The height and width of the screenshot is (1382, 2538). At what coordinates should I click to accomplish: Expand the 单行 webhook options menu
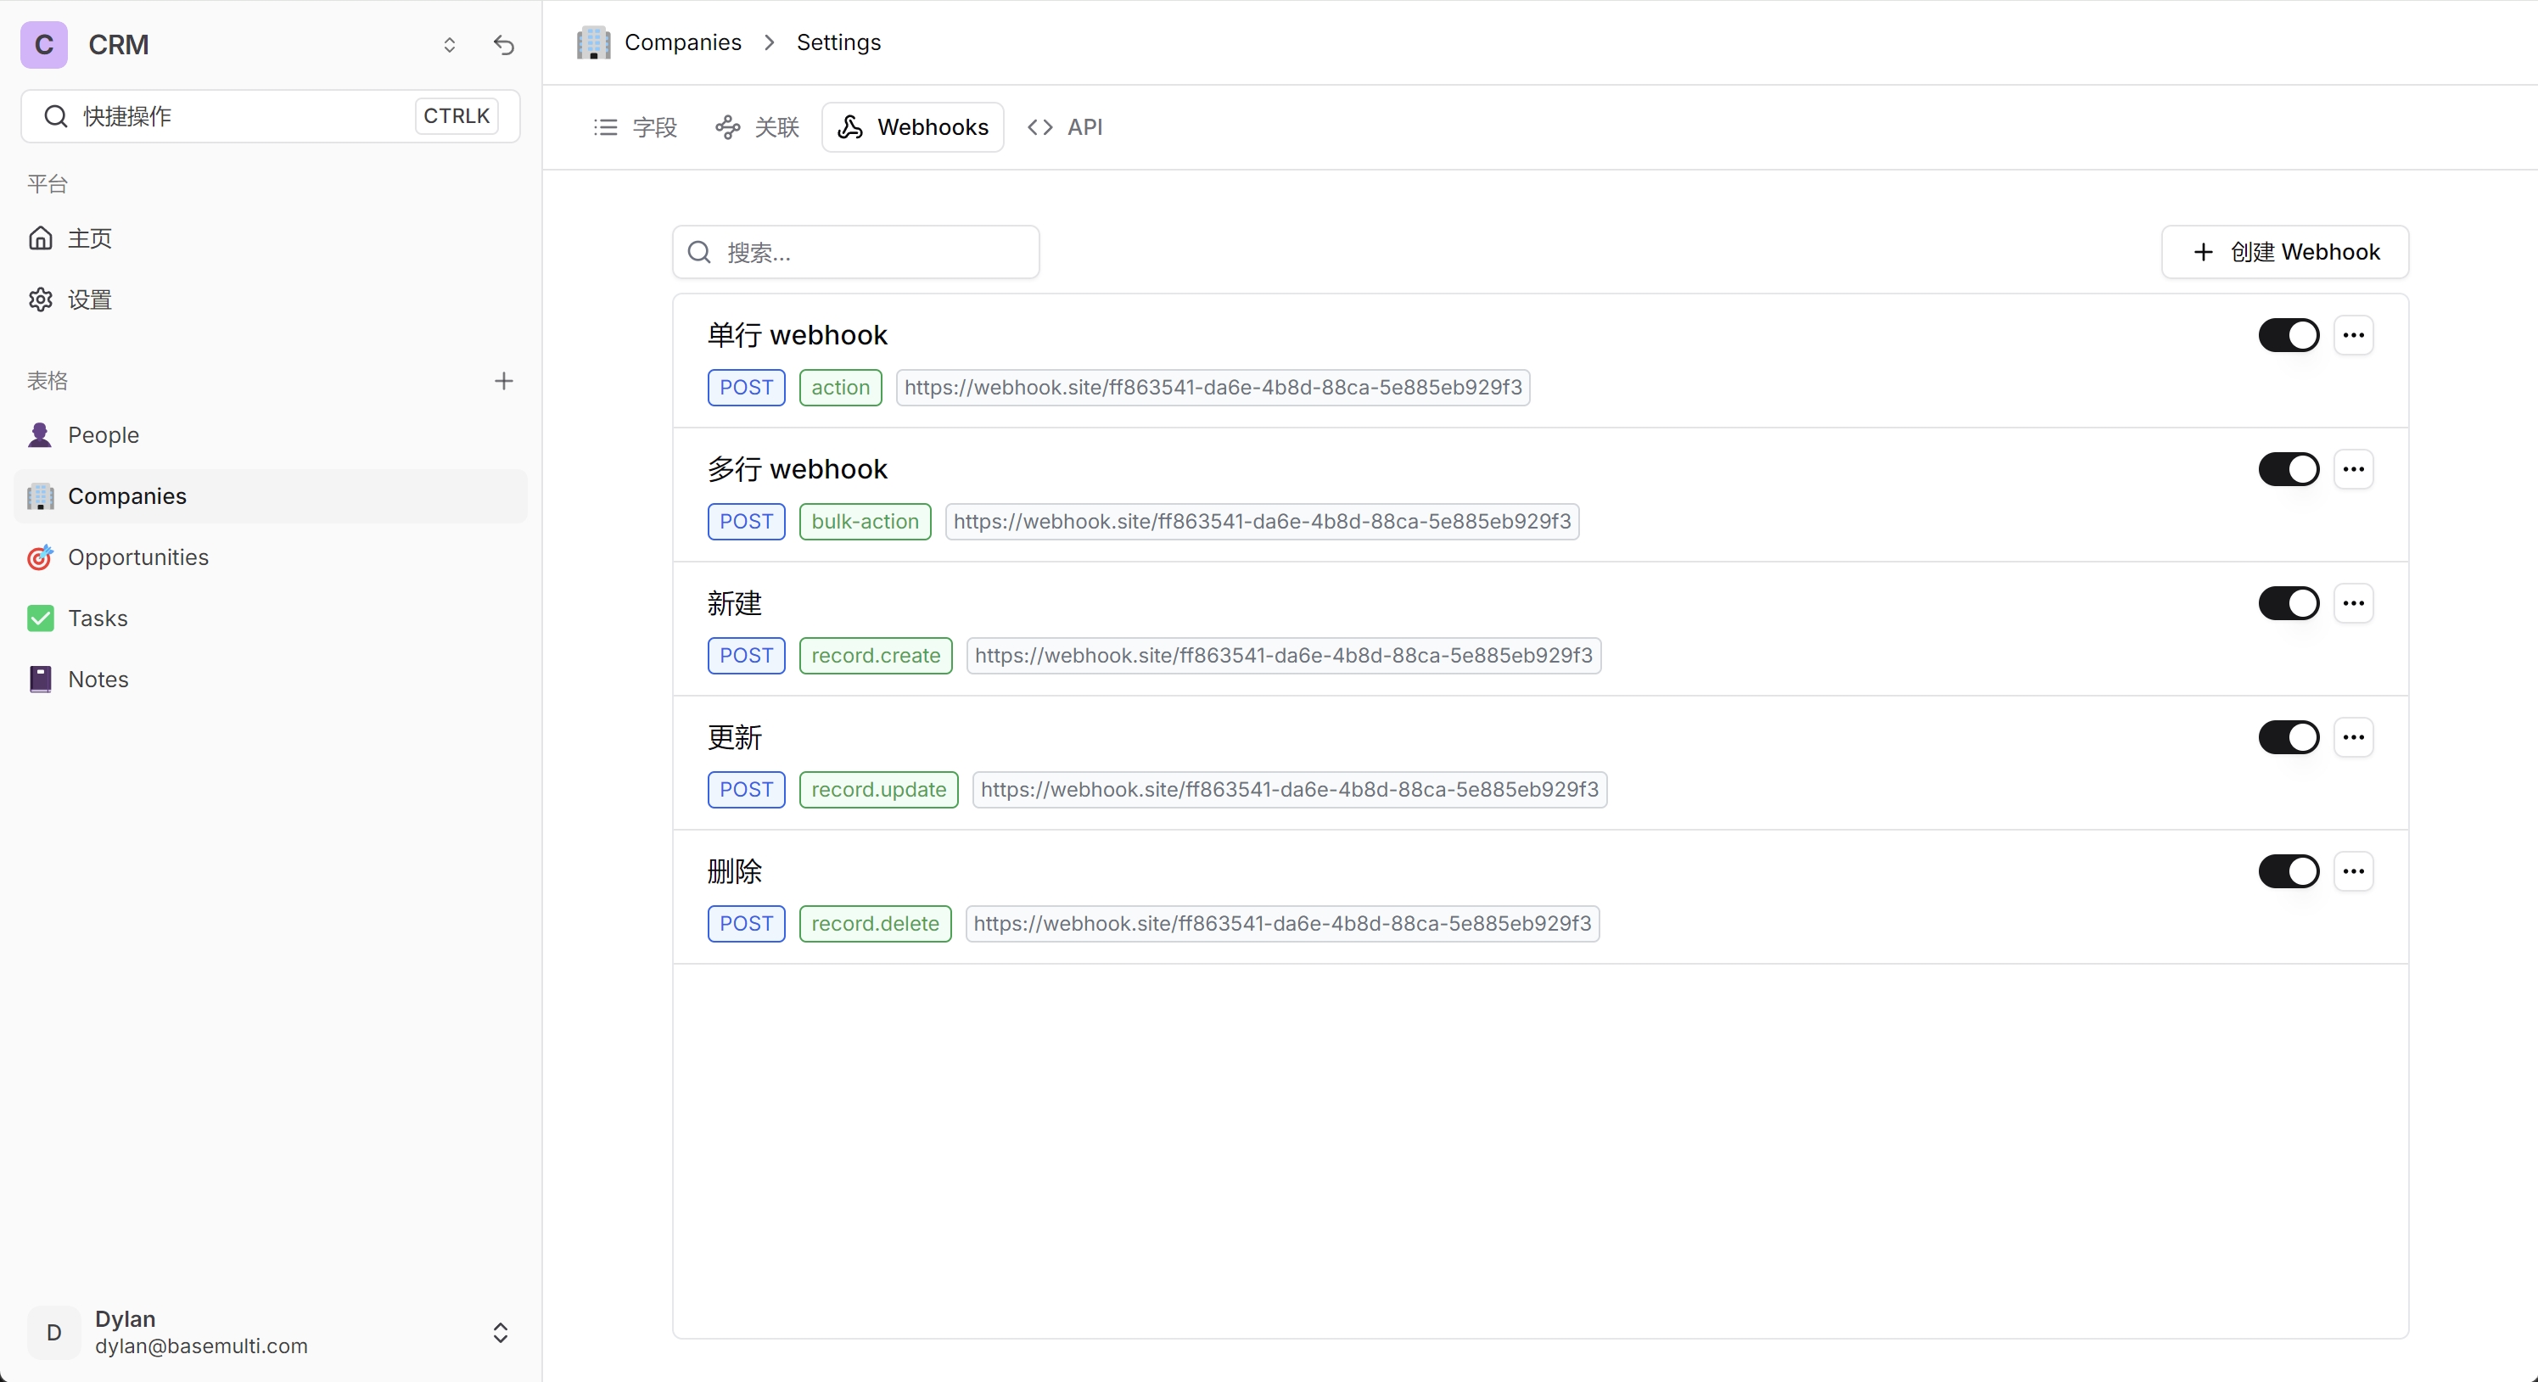(x=2354, y=335)
